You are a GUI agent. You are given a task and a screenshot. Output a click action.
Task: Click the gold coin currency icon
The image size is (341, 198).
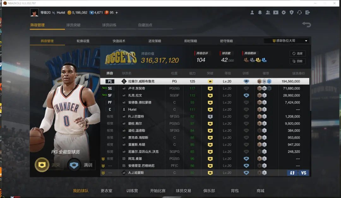[69, 13]
